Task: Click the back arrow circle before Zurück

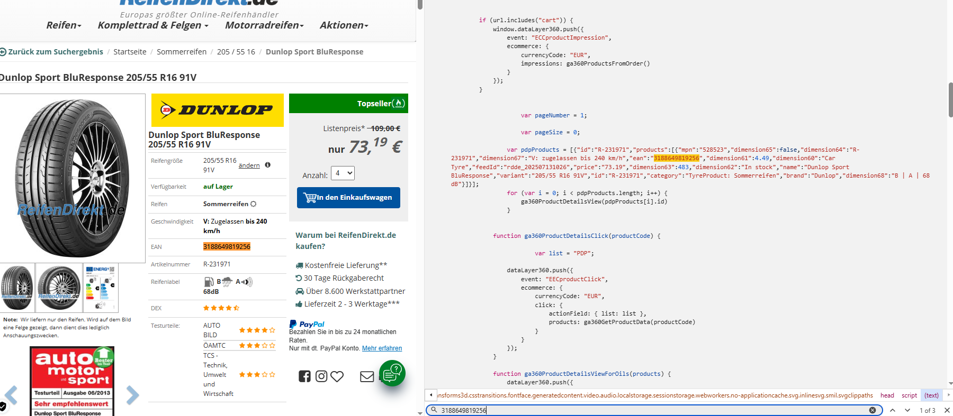Action: point(3,52)
